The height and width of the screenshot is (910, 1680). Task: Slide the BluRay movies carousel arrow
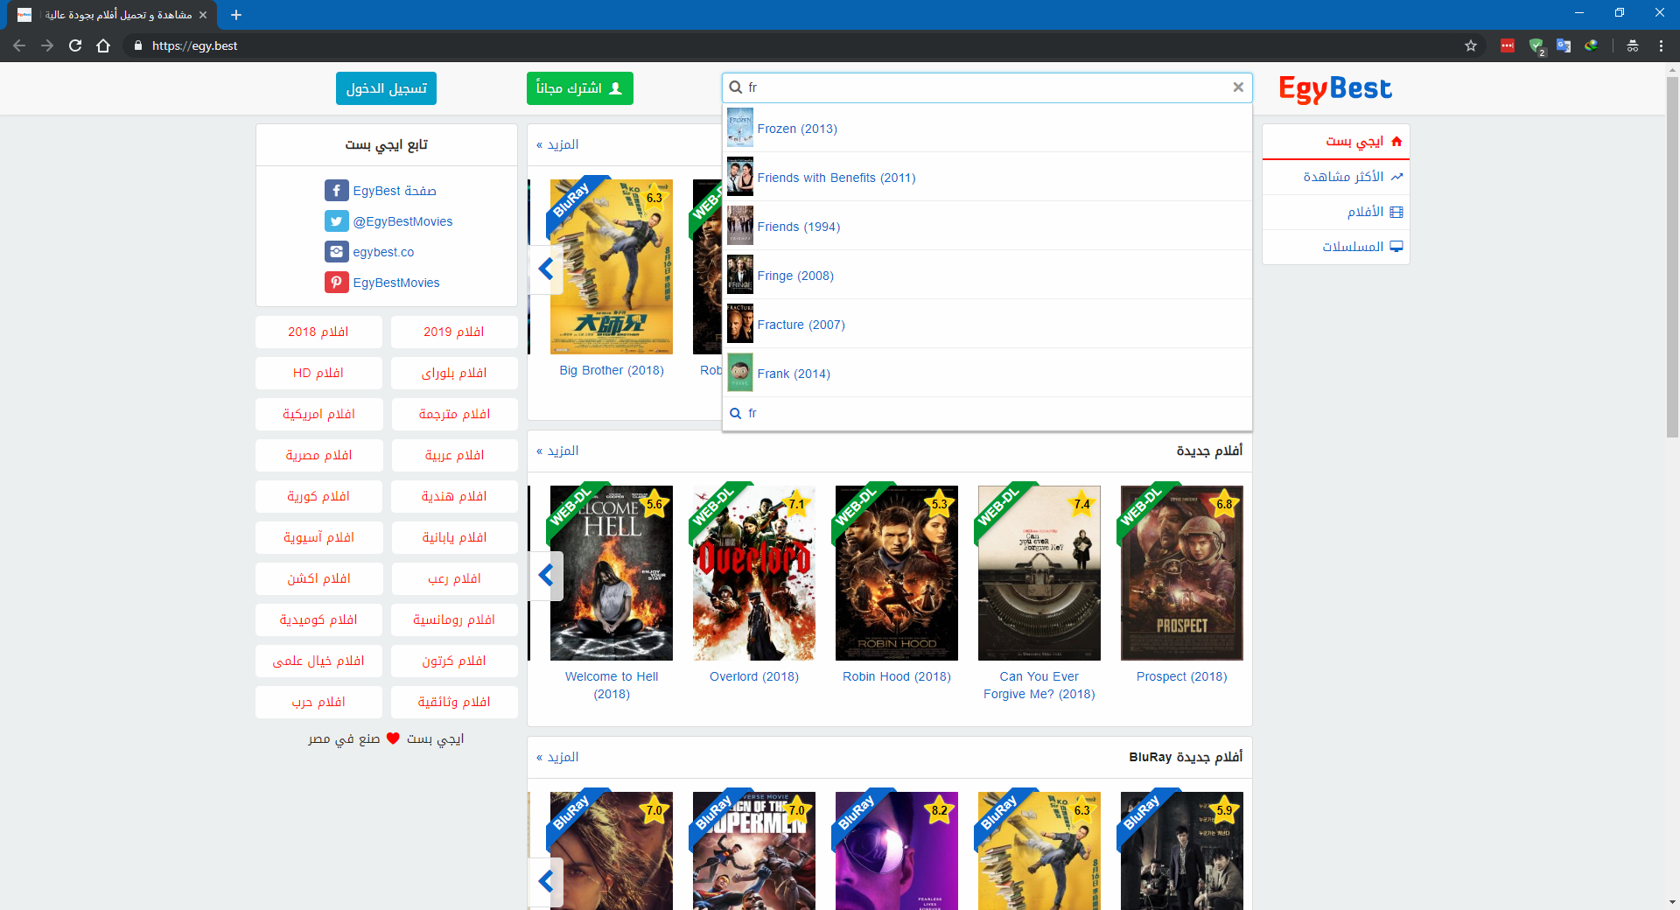click(x=546, y=881)
